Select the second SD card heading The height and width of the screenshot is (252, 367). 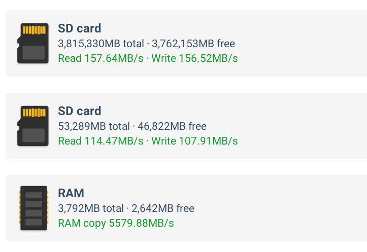[80, 111]
